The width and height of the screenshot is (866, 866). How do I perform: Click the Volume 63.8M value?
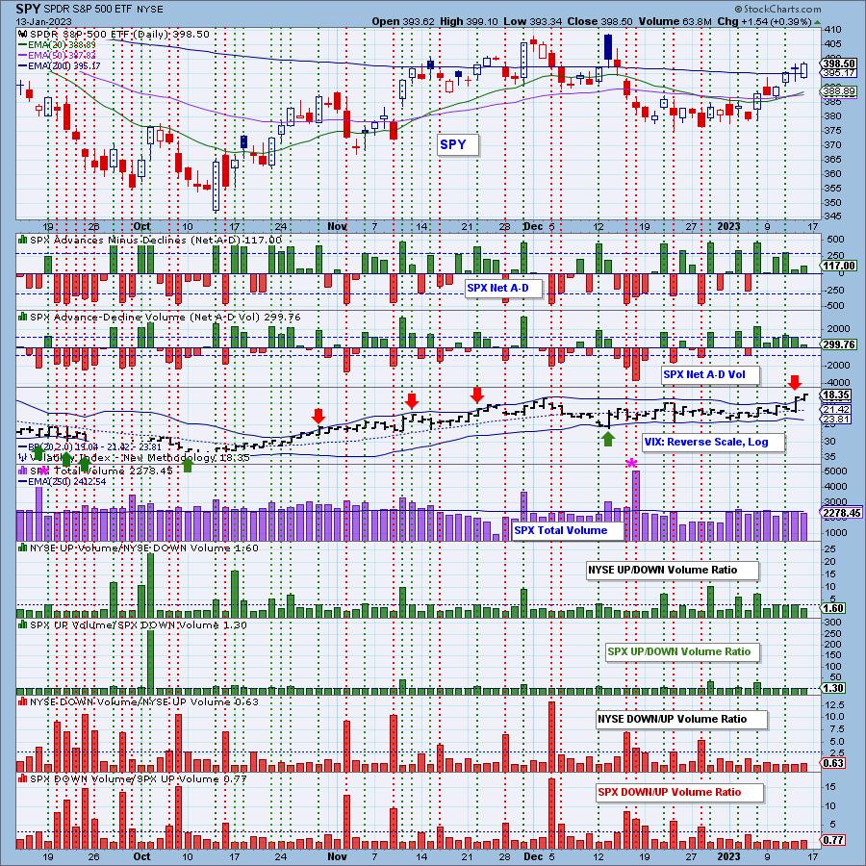click(675, 21)
